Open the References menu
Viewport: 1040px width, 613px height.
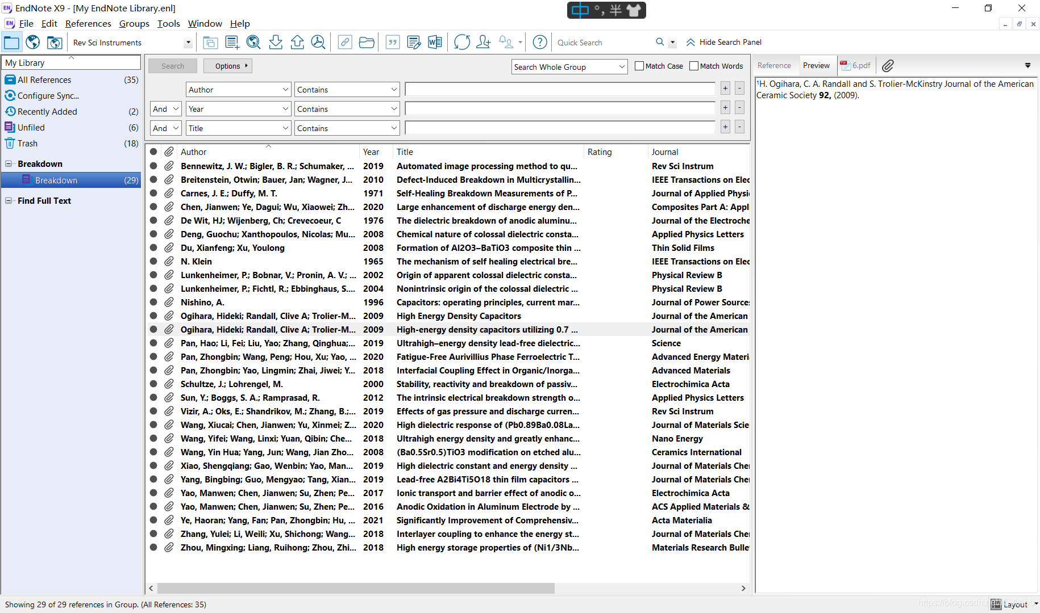tap(88, 24)
